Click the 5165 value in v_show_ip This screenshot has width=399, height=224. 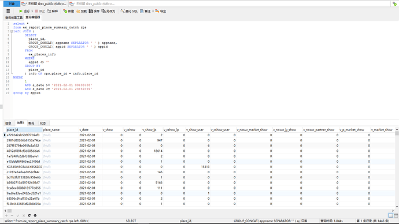[x=159, y=182]
